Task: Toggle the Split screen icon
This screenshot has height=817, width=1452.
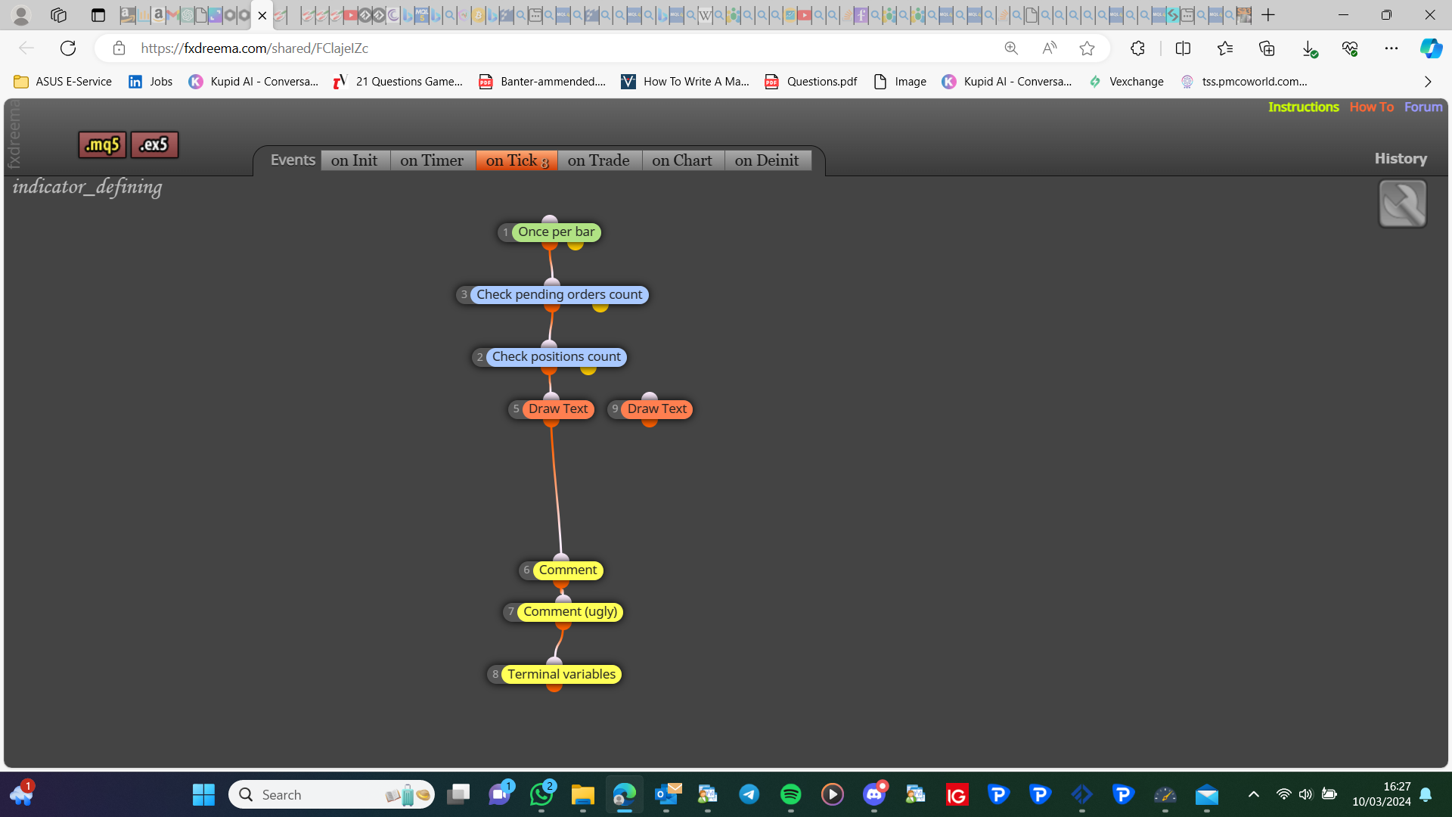Action: point(1183,48)
